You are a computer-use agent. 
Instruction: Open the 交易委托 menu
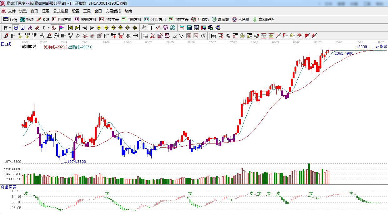pyautogui.click(x=113, y=11)
